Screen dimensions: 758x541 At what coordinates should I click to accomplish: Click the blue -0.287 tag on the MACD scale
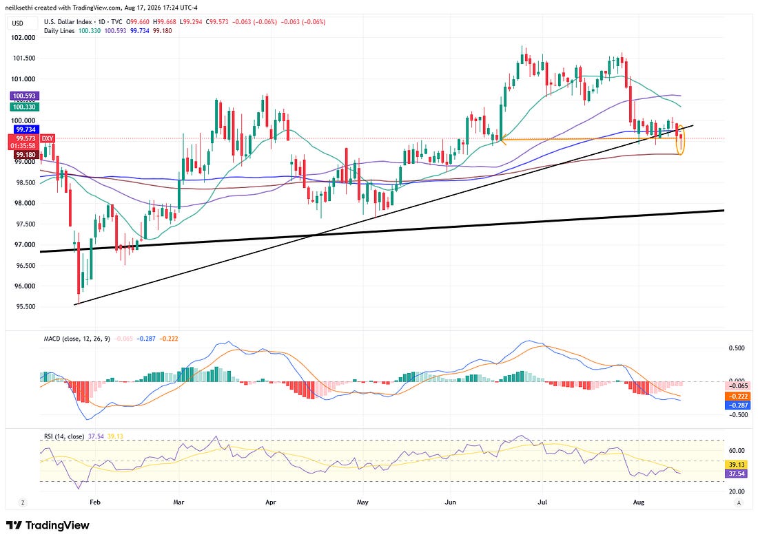[x=737, y=405]
